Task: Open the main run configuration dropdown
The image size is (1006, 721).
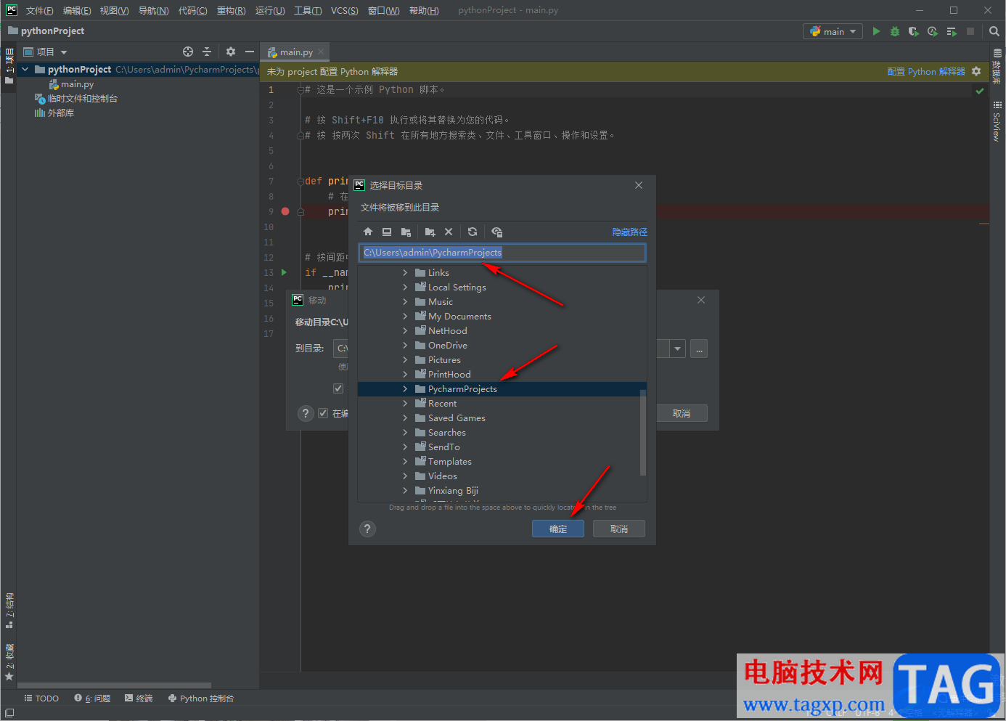Action: click(x=833, y=31)
